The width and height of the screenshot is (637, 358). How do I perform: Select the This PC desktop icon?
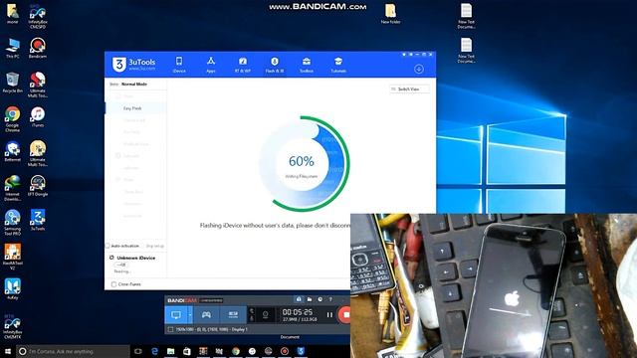pyautogui.click(x=13, y=48)
